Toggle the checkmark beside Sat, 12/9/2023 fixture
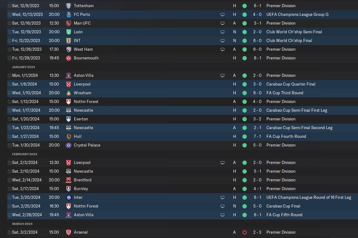The width and height of the screenshot is (358, 238). (9, 6)
